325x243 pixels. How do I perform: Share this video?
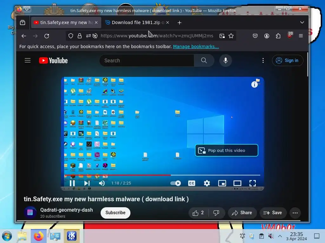[x=242, y=213]
